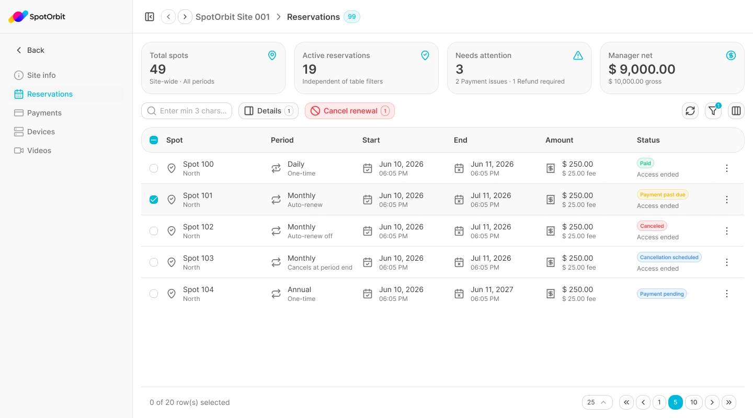Open row actions for Spot 104
This screenshot has width=753, height=418.
[x=727, y=294]
